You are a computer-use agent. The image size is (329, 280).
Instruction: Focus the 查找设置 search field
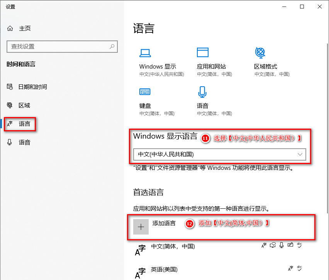(62, 47)
